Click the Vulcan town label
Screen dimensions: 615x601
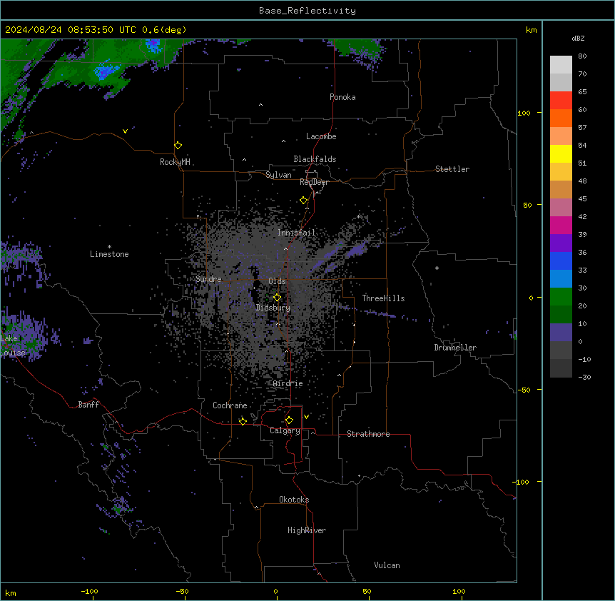coord(387,565)
